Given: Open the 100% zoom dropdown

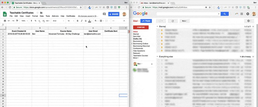Looking at the screenshot, I should pyautogui.click(x=24, y=21).
